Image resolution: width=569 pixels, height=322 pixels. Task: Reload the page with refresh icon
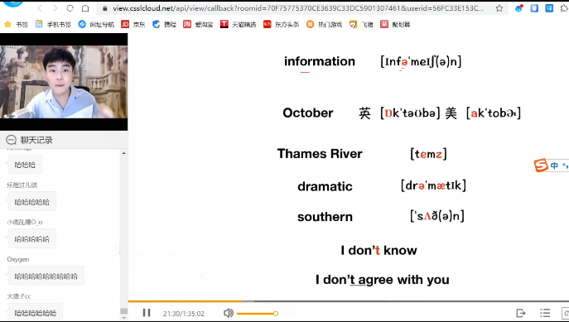pyautogui.click(x=70, y=8)
